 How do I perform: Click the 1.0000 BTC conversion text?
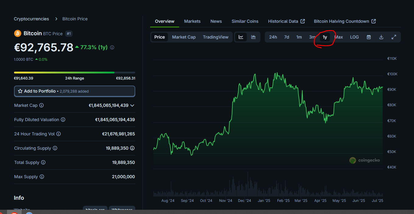(23, 59)
